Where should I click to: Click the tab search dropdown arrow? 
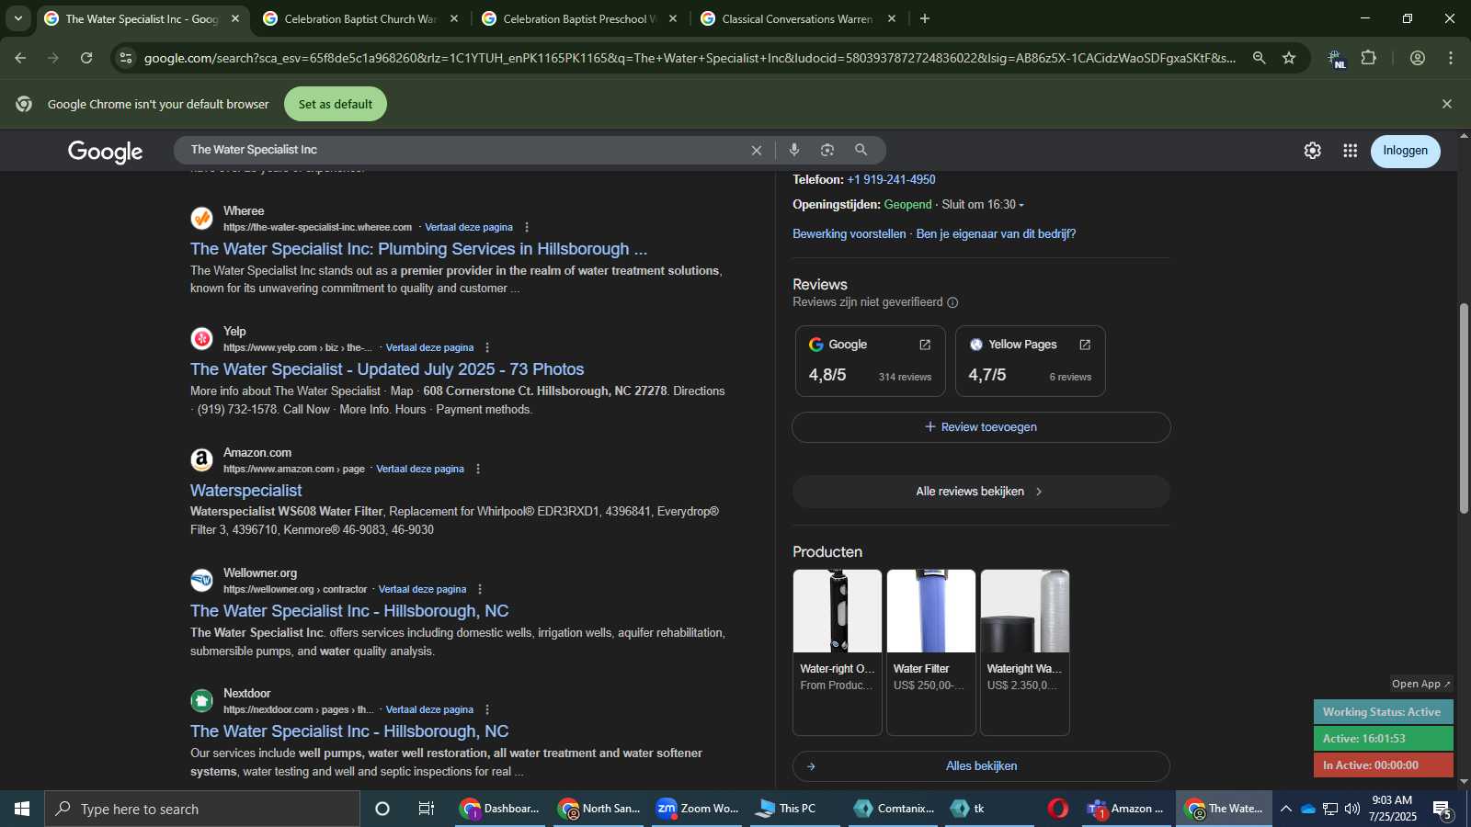tap(18, 18)
